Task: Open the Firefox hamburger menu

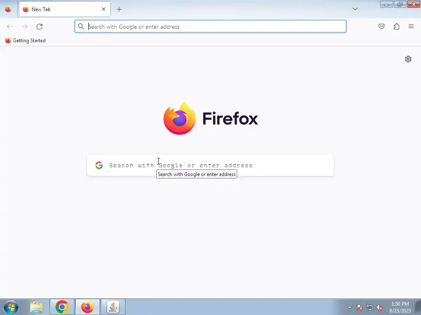Action: [411, 26]
